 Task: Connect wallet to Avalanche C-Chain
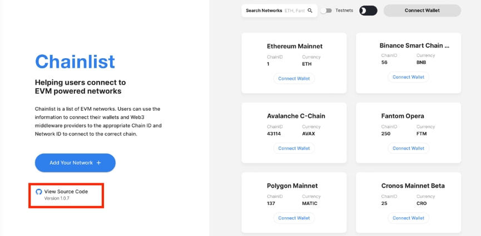[x=294, y=148]
